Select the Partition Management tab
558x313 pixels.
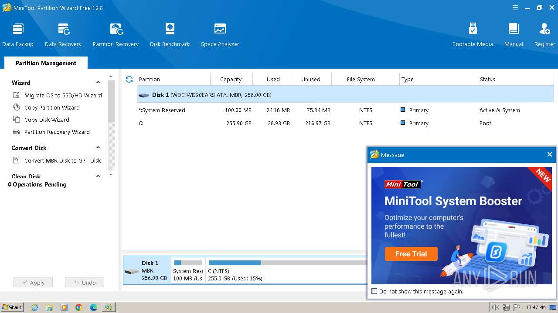click(x=46, y=63)
